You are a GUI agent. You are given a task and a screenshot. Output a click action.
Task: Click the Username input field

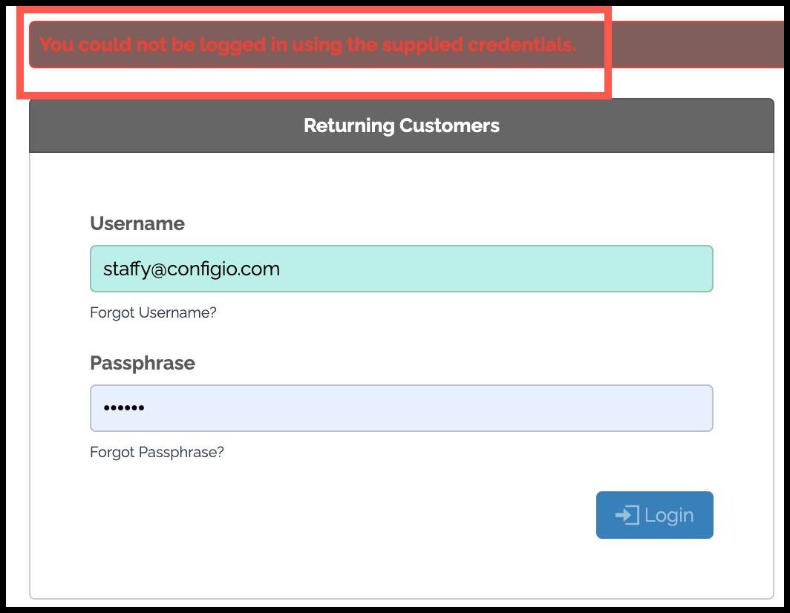tap(402, 269)
